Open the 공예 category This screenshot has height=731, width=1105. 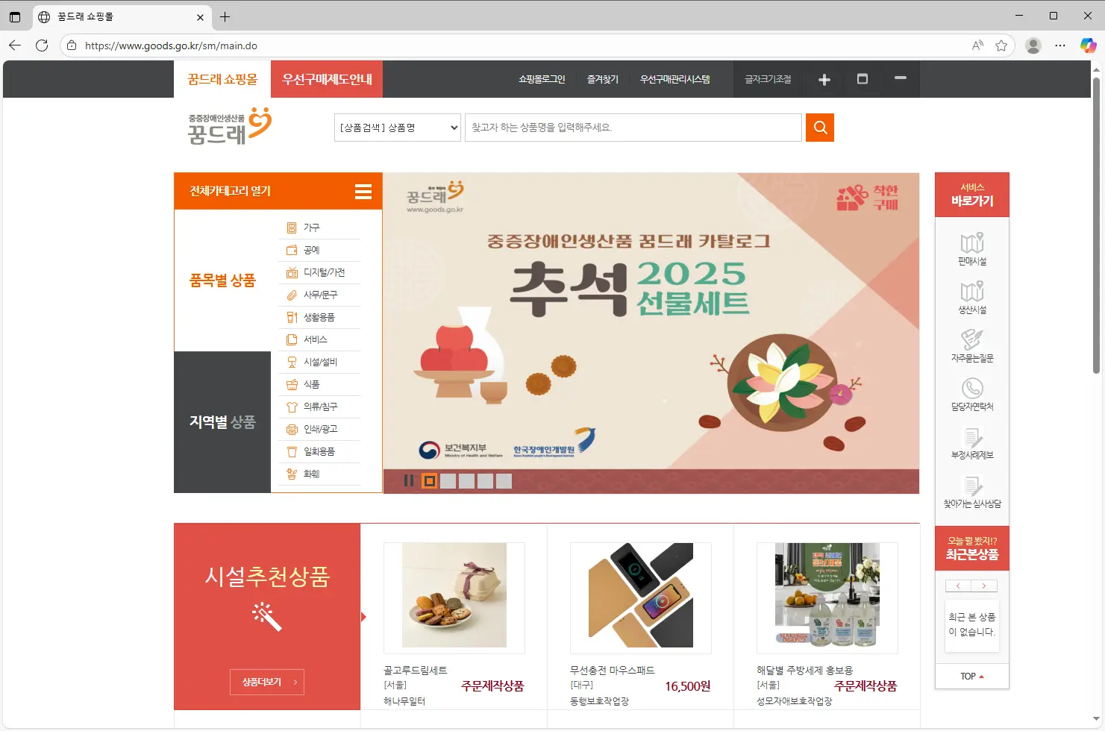pos(311,250)
